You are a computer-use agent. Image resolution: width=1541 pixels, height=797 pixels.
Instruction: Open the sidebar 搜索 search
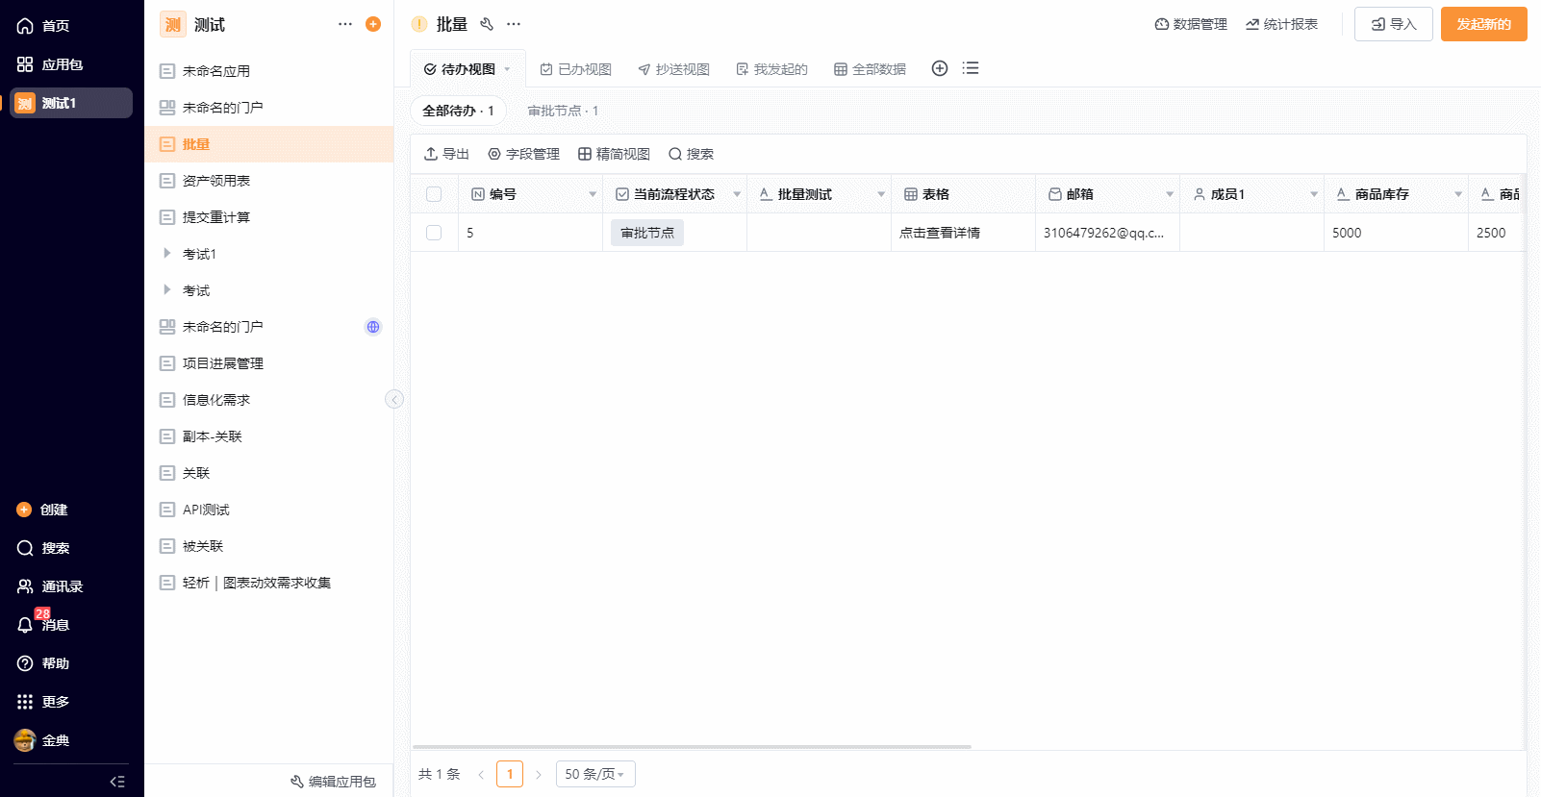tap(43, 548)
